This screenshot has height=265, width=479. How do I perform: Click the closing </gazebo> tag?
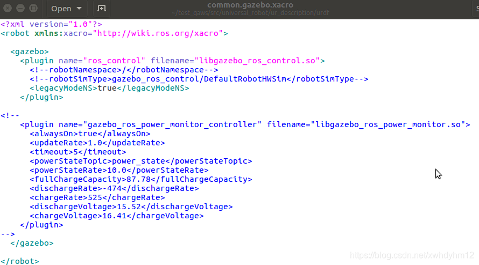pyautogui.click(x=32, y=244)
